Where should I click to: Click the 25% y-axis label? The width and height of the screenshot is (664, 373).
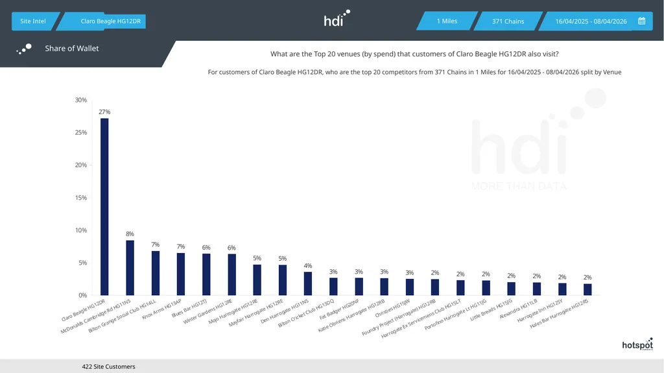[81, 133]
